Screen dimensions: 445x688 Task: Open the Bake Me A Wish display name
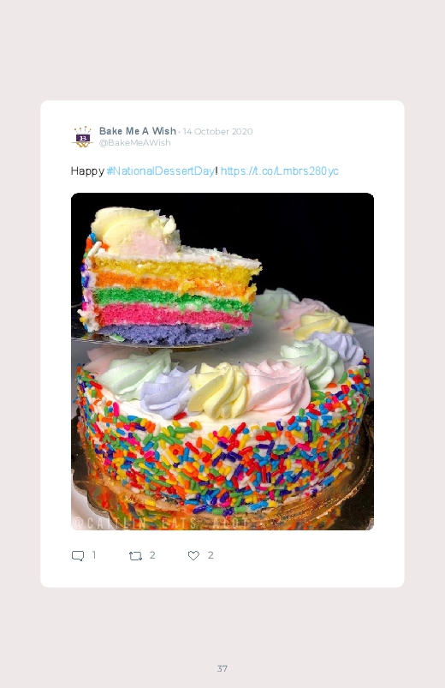[138, 131]
